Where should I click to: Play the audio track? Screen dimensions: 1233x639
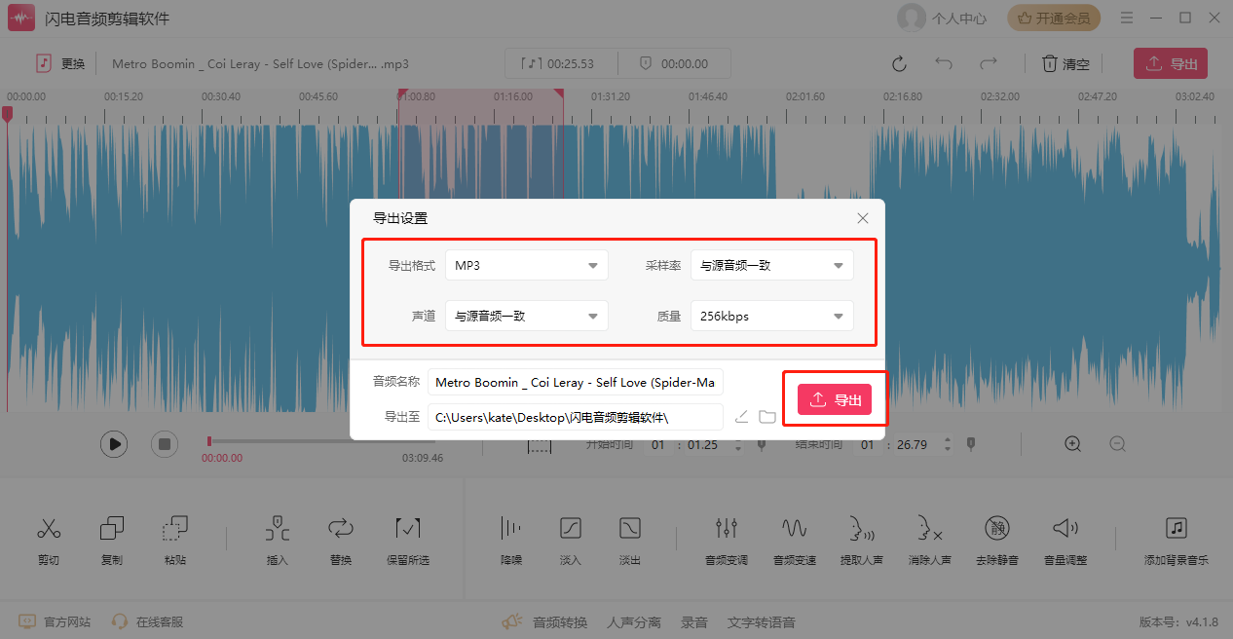114,444
